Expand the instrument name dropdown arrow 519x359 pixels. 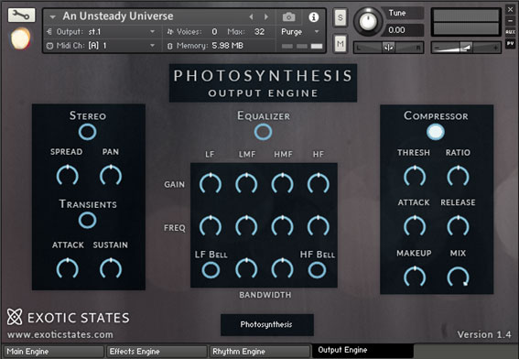52,16
